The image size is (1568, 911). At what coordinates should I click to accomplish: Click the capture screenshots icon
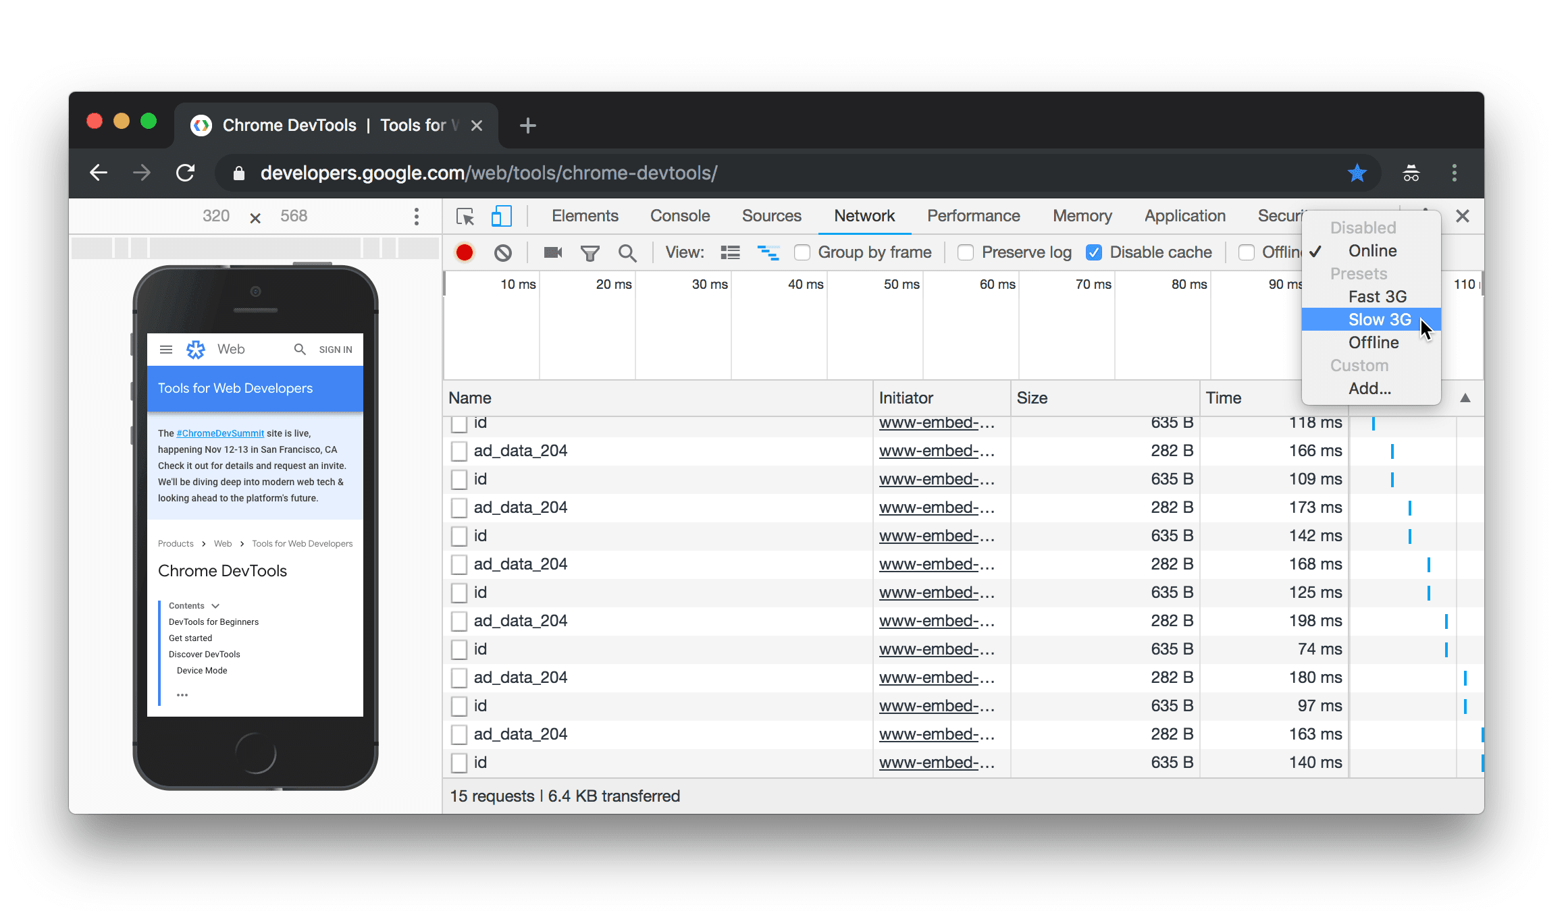point(552,252)
